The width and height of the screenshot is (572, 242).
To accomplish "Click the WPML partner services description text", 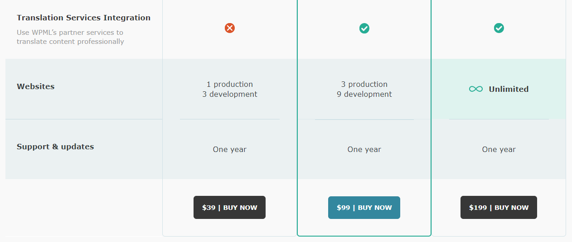I will 70,37.
